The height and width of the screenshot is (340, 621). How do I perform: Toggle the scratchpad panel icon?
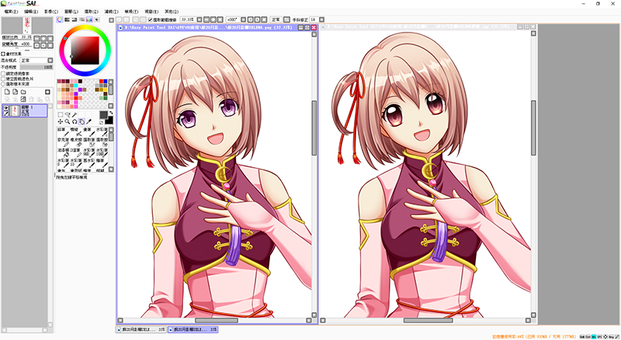[x=96, y=19]
